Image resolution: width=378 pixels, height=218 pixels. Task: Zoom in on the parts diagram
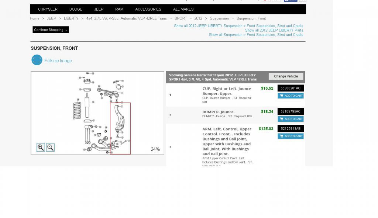click(x=41, y=147)
